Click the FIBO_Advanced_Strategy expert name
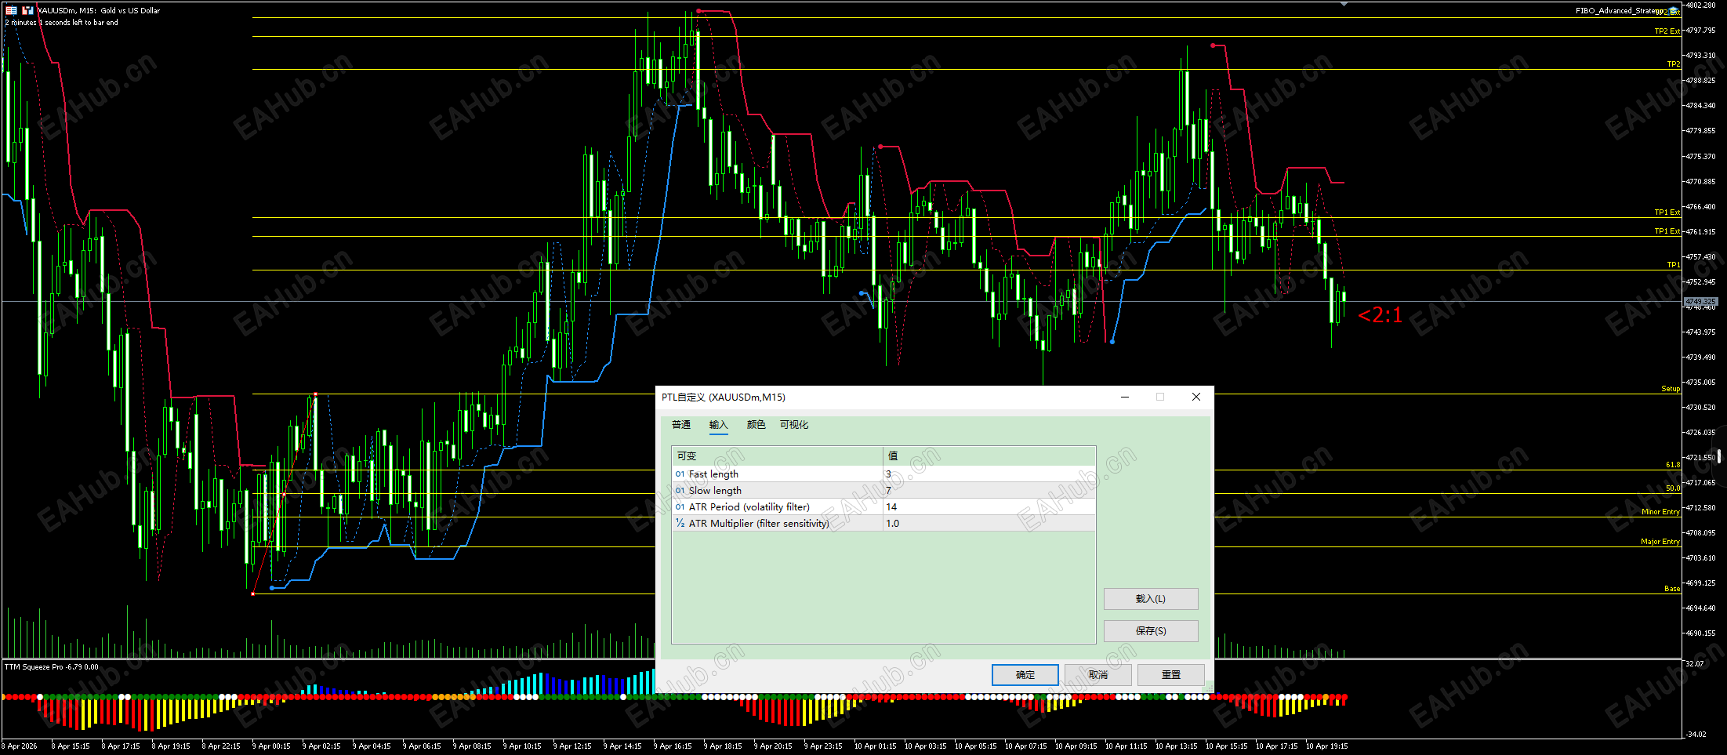 pyautogui.click(x=1620, y=11)
